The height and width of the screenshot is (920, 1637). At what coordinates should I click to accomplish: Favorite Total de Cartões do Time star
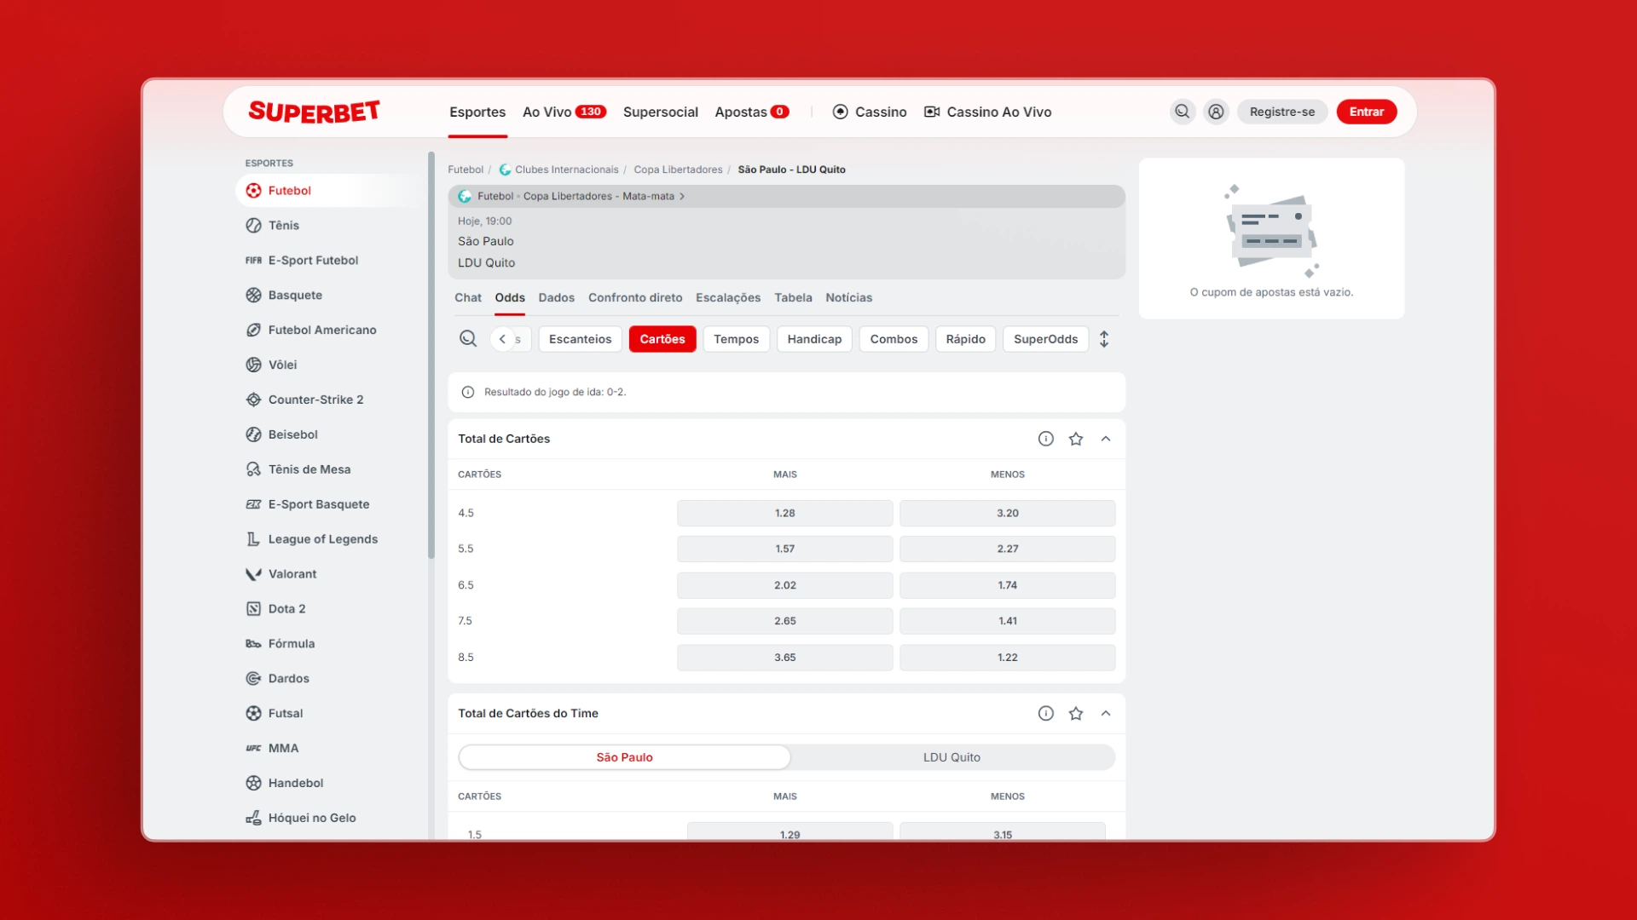pos(1076,714)
